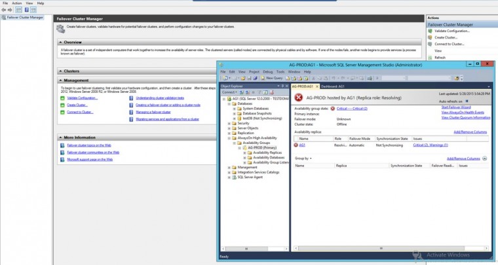Pause dashboard auto refresh

[467, 101]
